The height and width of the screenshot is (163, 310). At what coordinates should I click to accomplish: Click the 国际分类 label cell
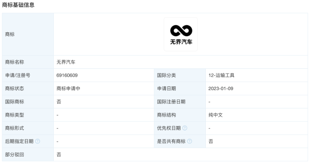pyautogui.click(x=180, y=76)
